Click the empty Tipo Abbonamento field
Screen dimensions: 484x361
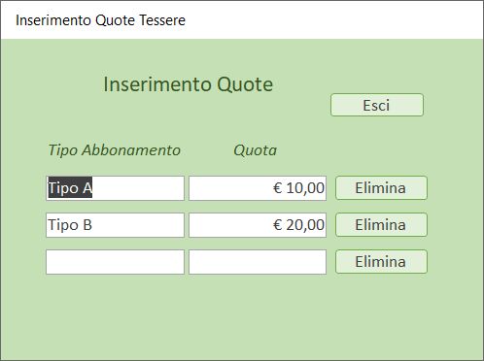click(x=115, y=262)
